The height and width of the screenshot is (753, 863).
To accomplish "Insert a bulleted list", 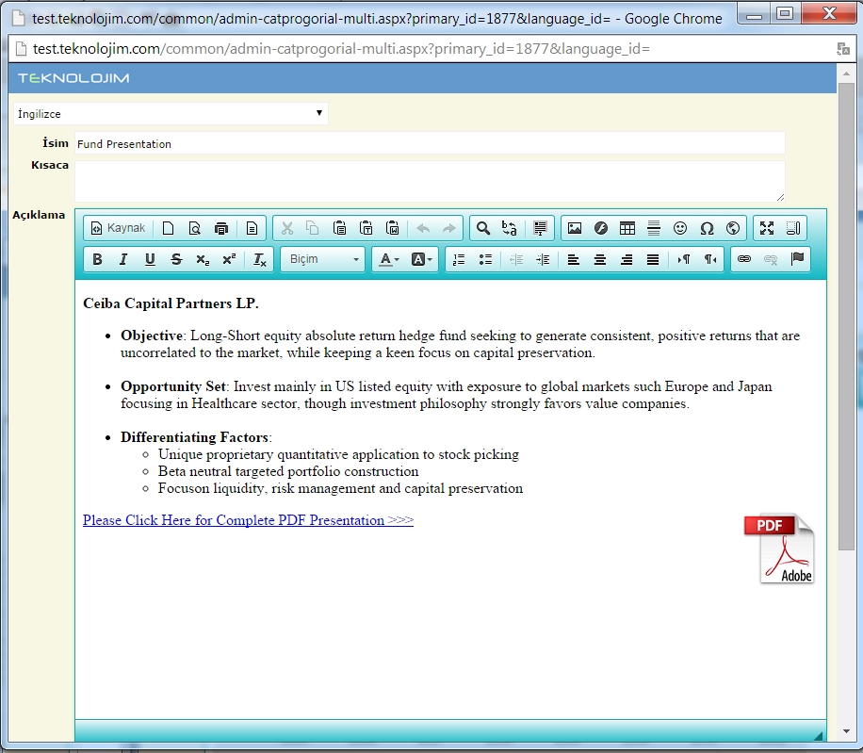I will tap(485, 259).
